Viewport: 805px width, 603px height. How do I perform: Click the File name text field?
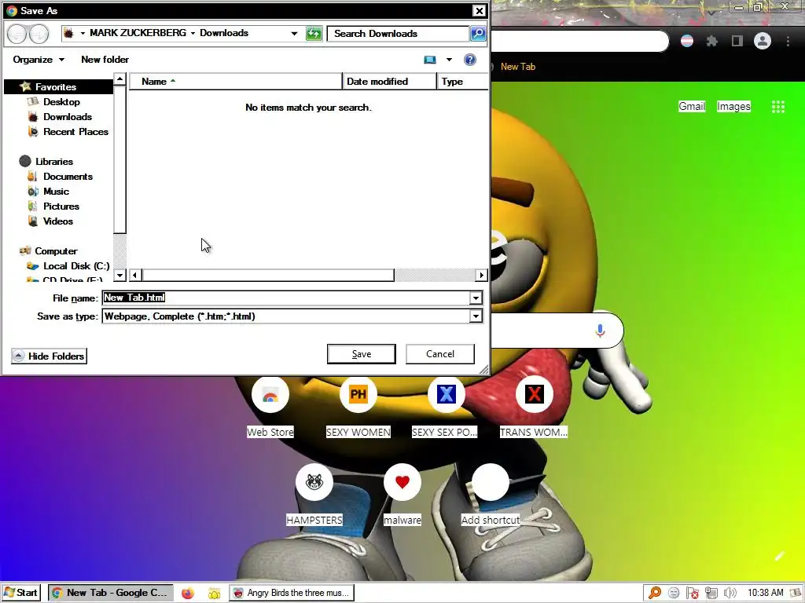coord(285,298)
